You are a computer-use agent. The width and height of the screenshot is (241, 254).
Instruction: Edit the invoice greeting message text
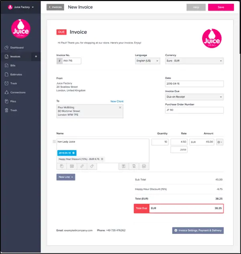click(99, 43)
